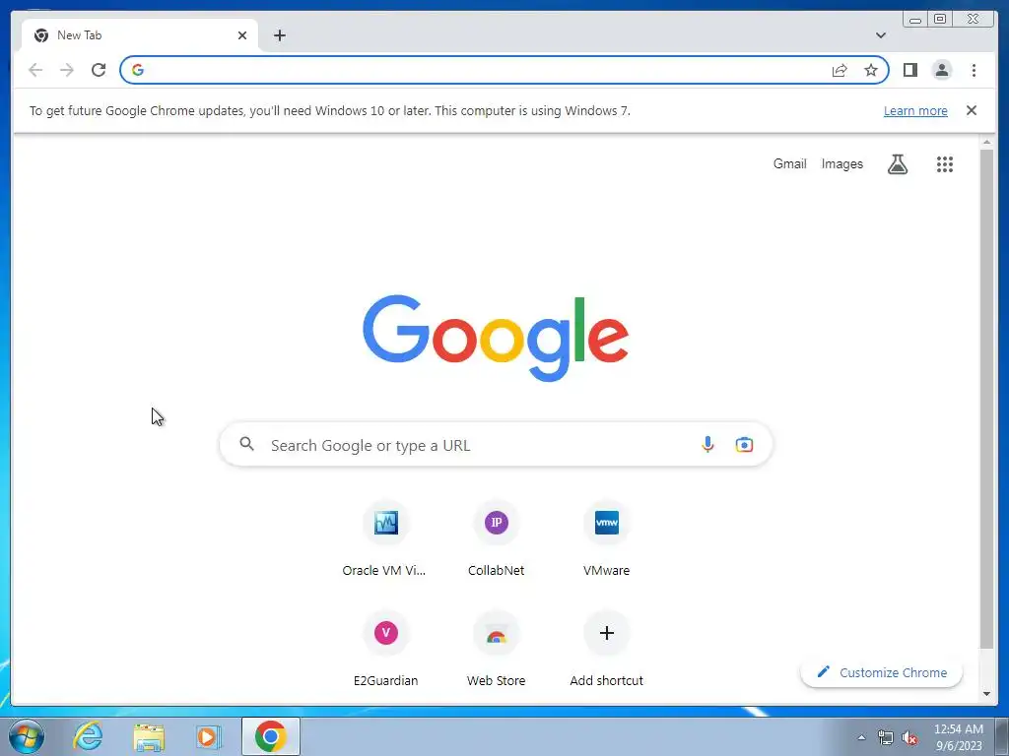Click the muted volume tray icon
1009x756 pixels.
(x=909, y=738)
